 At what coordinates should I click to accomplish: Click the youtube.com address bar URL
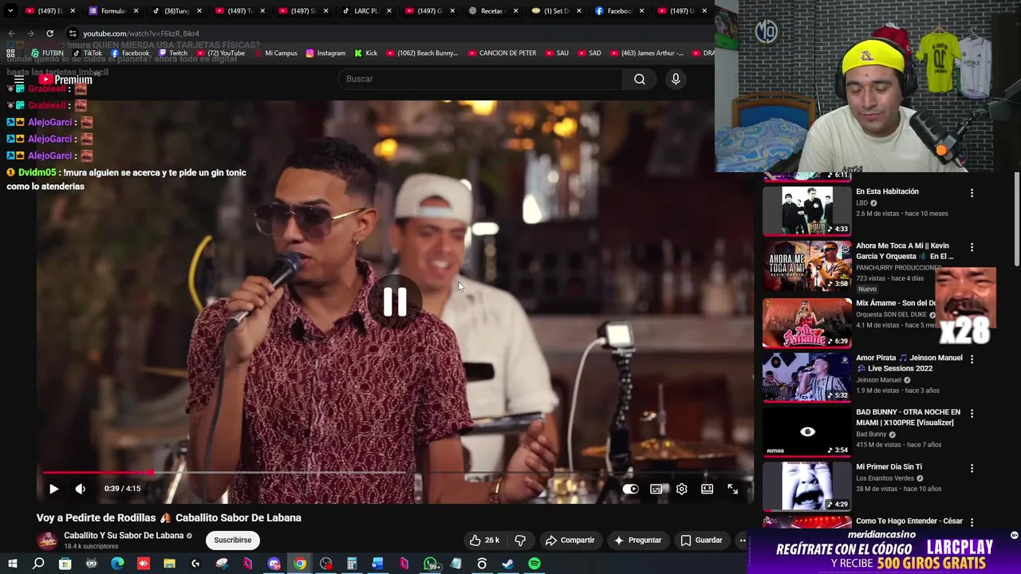click(x=141, y=33)
